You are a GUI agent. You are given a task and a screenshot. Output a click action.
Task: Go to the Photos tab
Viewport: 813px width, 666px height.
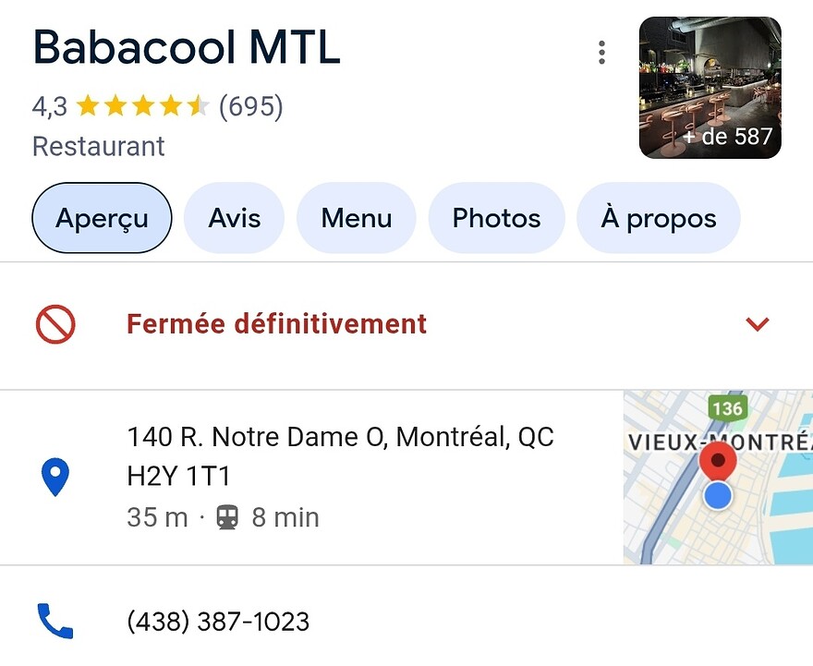(x=496, y=219)
